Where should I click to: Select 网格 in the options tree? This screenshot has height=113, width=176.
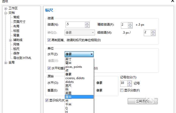tap(16, 44)
